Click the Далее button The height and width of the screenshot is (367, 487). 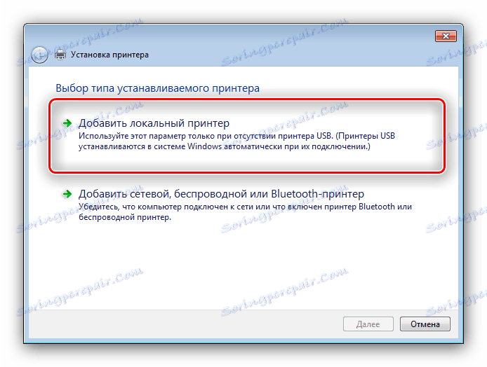click(x=368, y=324)
